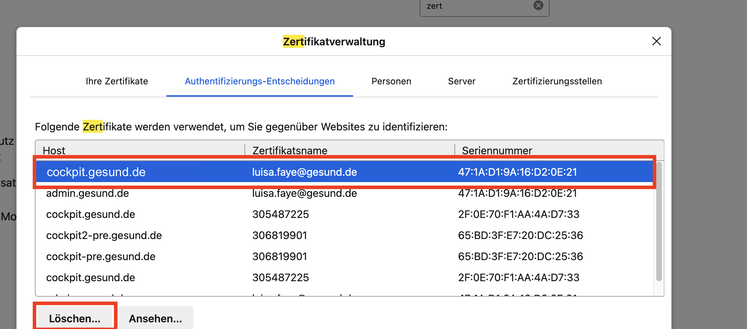Select cockpit.gesund.de row directly above cockpit2-pre.gesund.de
This screenshot has height=329, width=747.
(x=345, y=214)
